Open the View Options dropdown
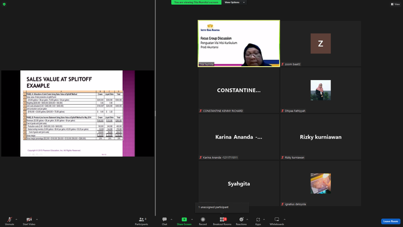 click(234, 3)
